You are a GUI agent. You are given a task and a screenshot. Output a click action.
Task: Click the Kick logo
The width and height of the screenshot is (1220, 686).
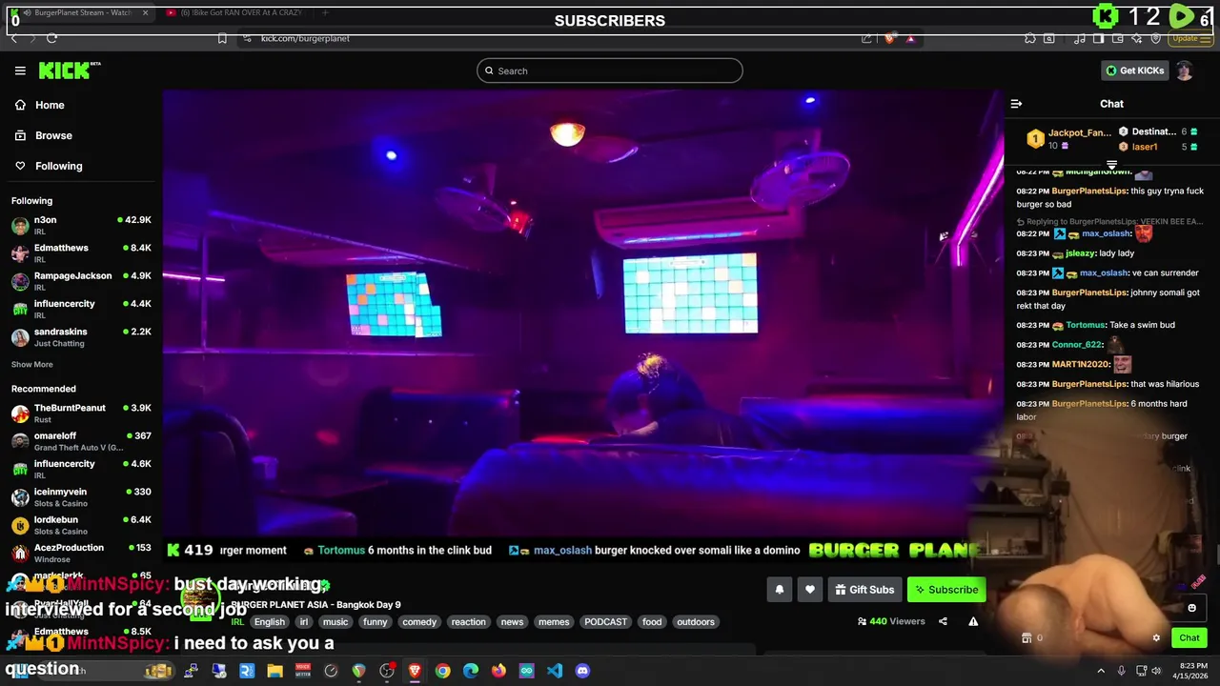coord(69,71)
